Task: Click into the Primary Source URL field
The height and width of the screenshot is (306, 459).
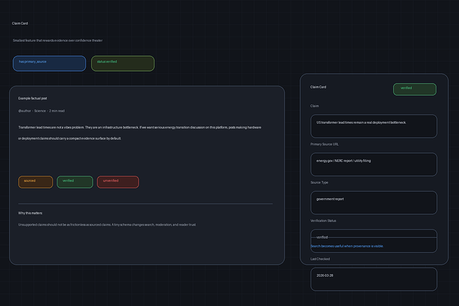Action: point(373,164)
